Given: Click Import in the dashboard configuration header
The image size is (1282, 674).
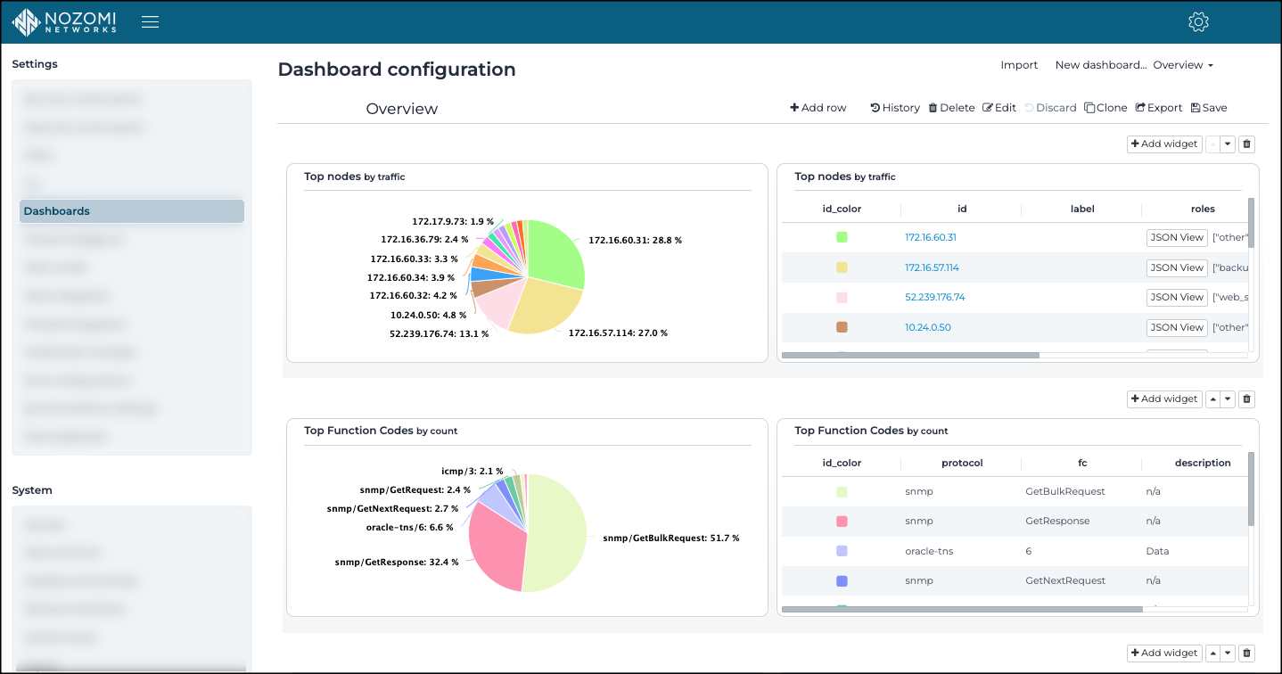Looking at the screenshot, I should (x=1019, y=65).
